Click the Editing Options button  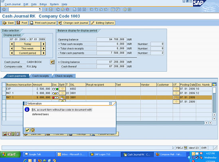(103, 23)
